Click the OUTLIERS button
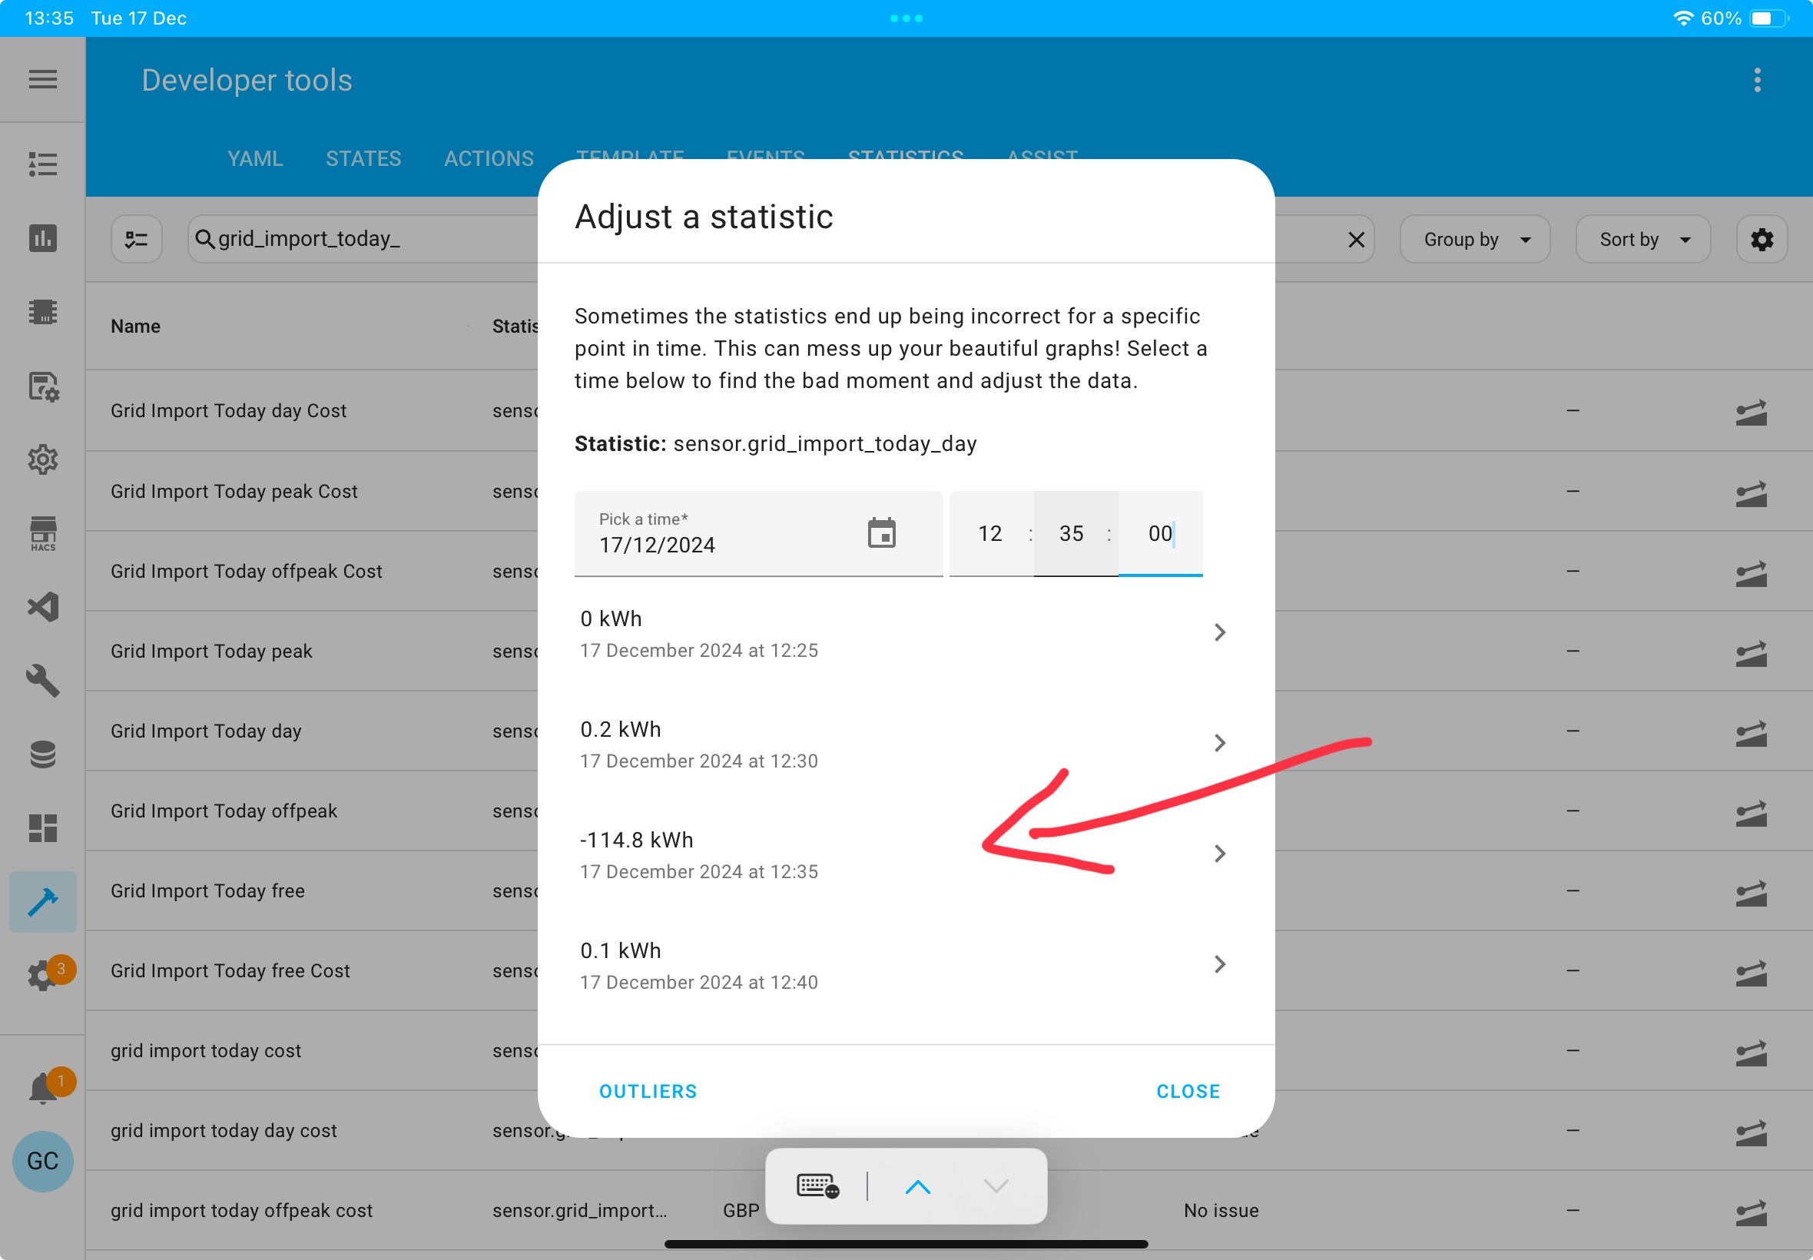Viewport: 1813px width, 1260px height. (648, 1091)
